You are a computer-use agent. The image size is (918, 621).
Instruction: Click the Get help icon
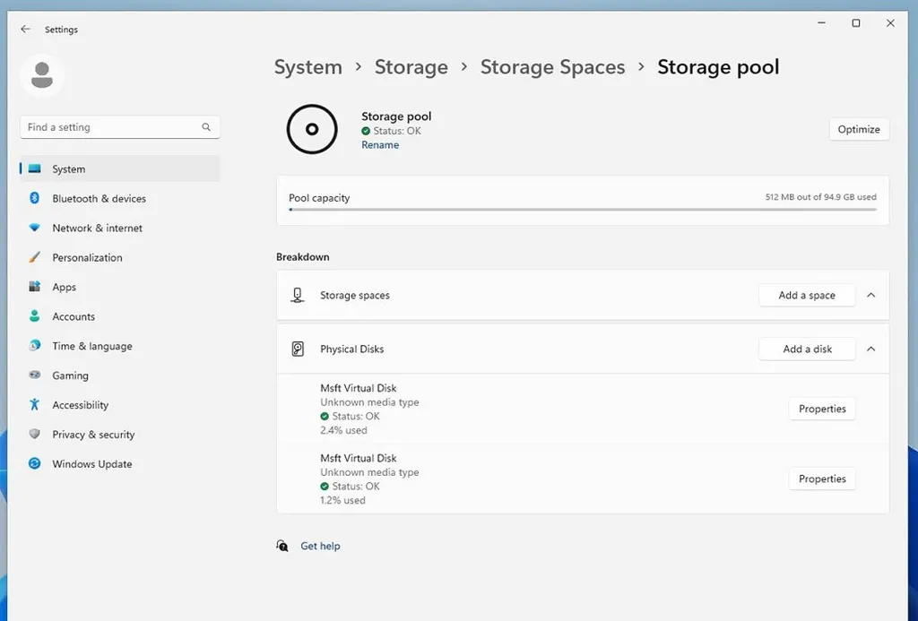pos(283,546)
